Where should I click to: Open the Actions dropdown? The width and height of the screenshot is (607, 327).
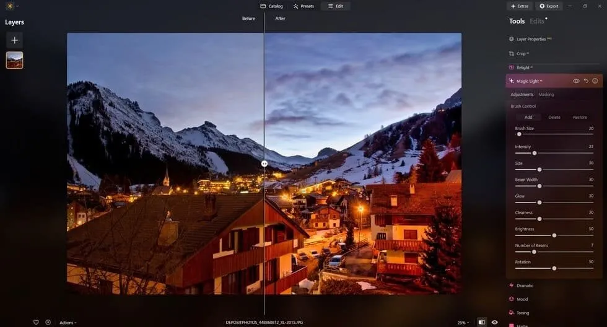(68, 323)
